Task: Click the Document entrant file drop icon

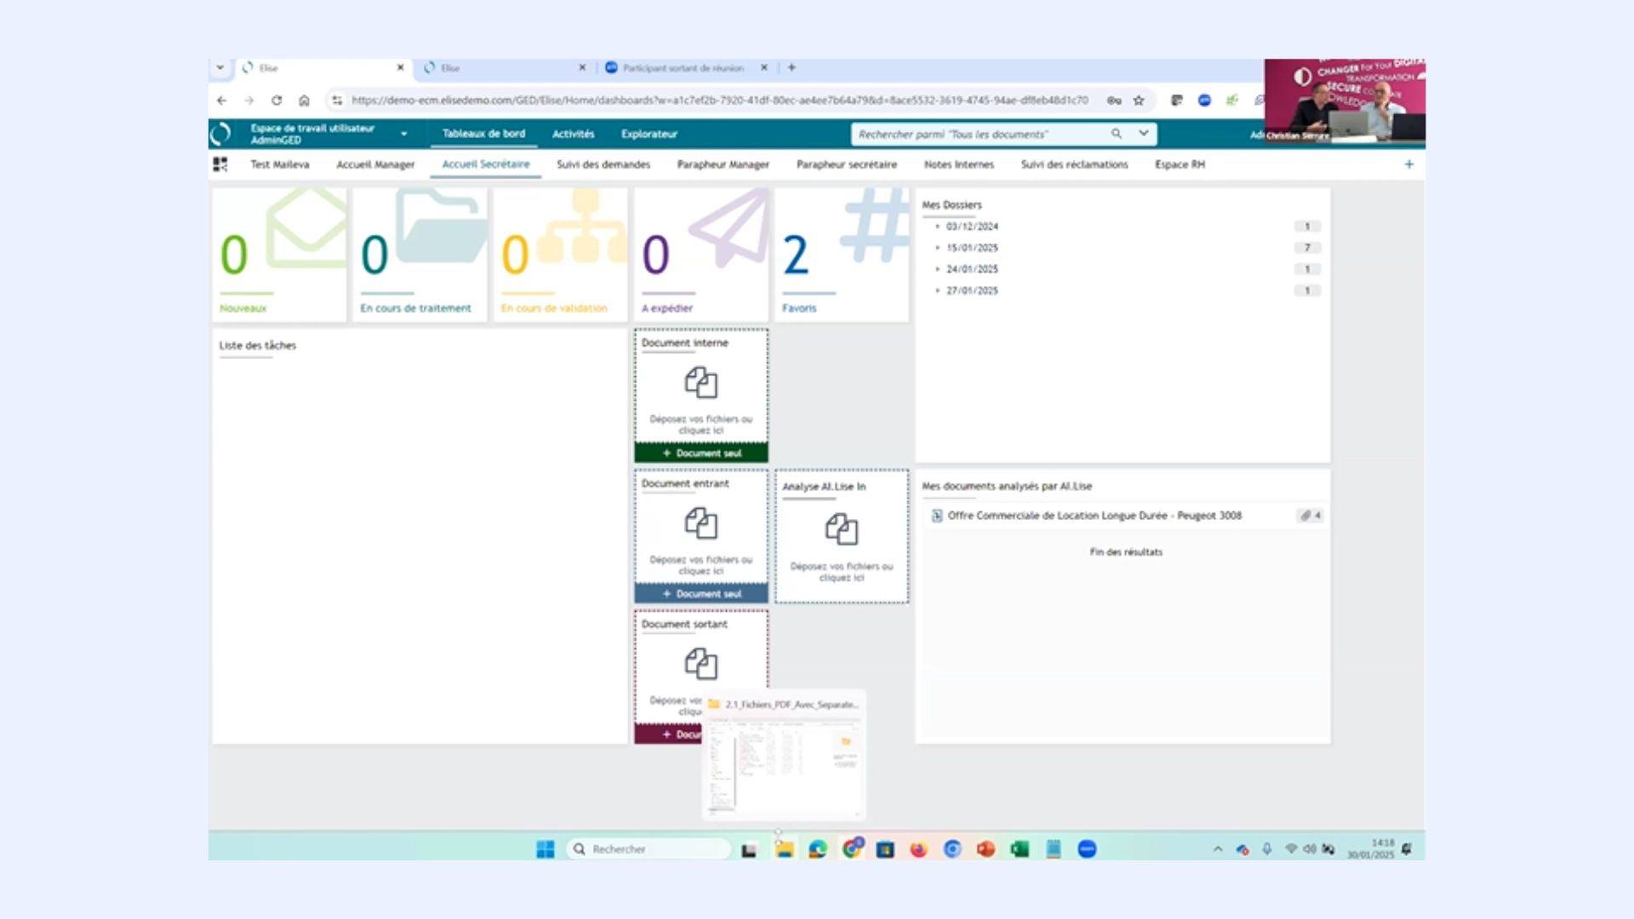Action: (x=701, y=523)
